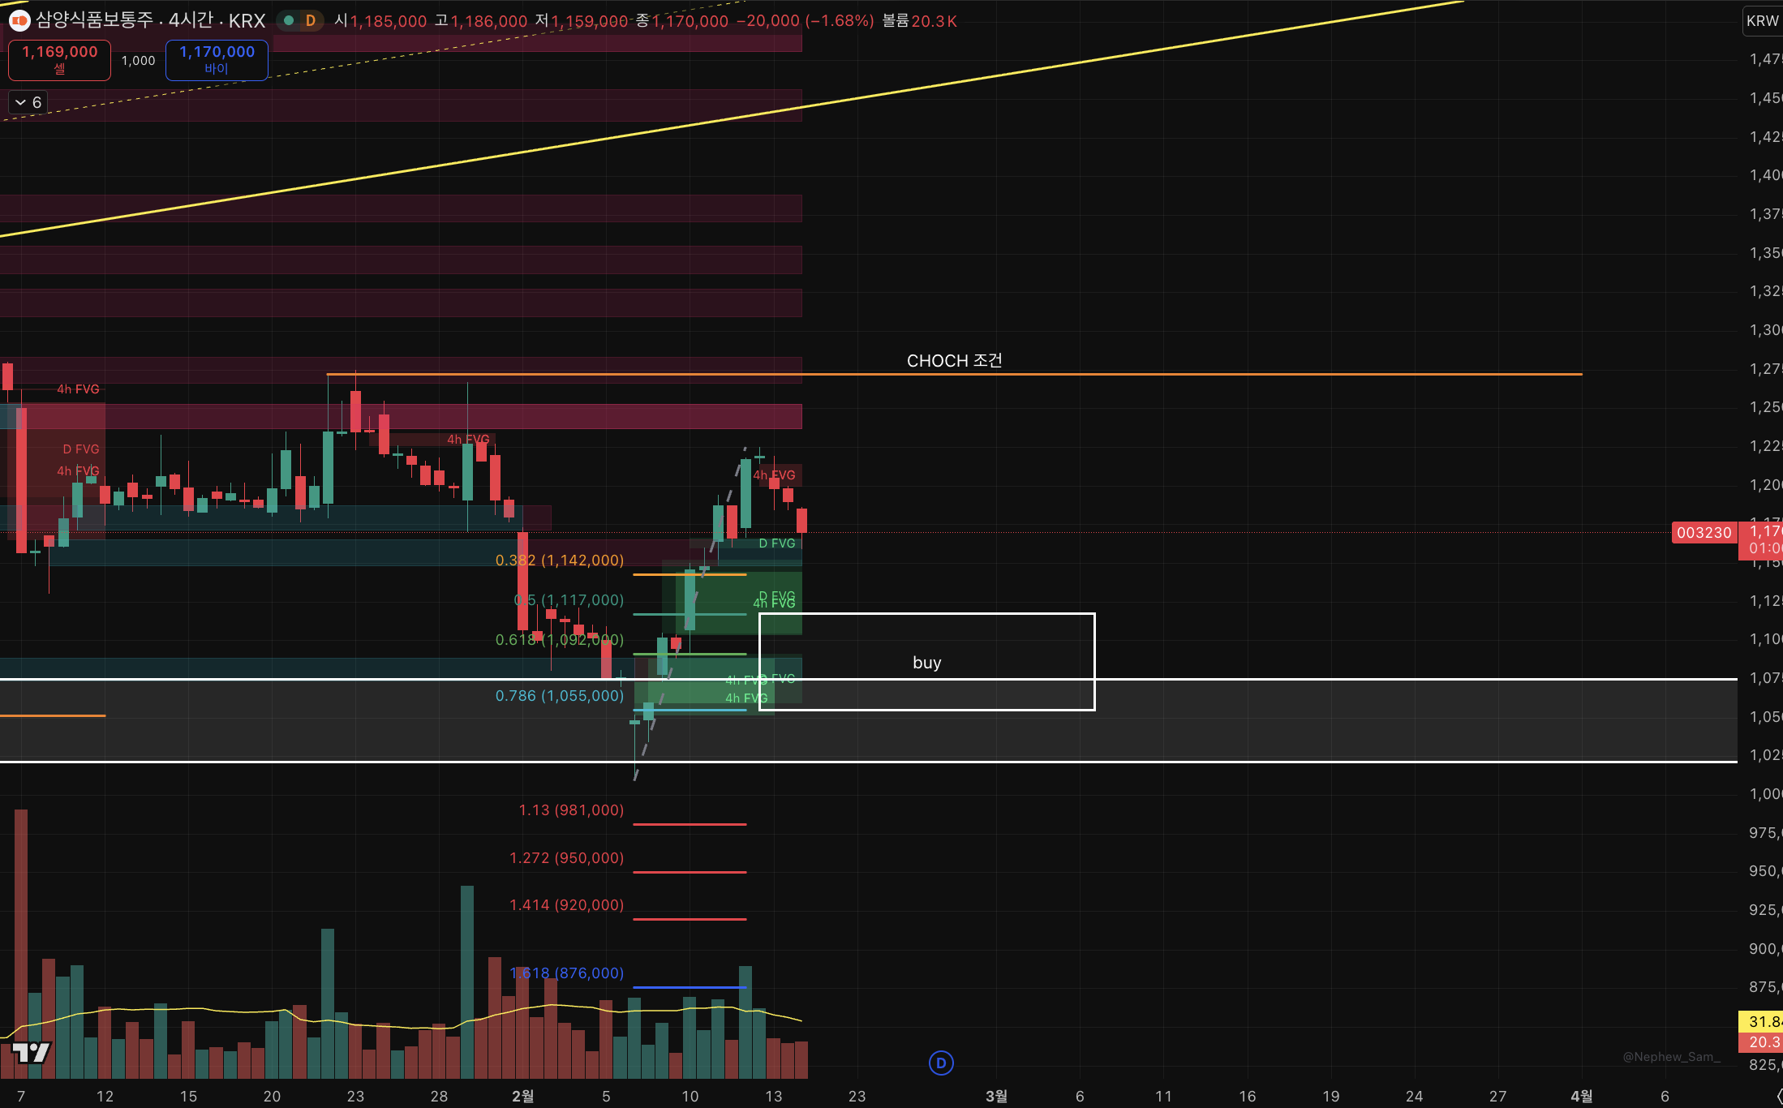Expand the collapsed indicators legend showing 6
Image resolution: width=1783 pixels, height=1108 pixels.
28,103
